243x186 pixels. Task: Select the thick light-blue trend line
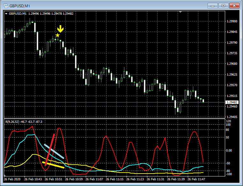click(54, 152)
